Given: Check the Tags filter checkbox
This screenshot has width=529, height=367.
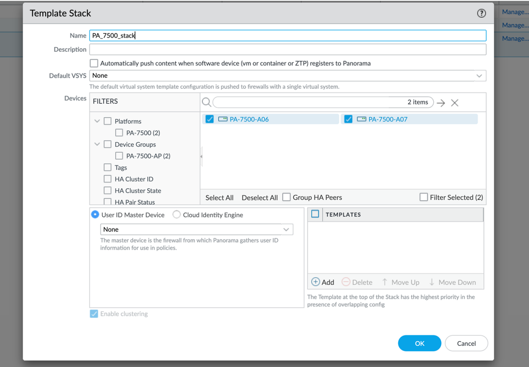Looking at the screenshot, I should [107, 167].
